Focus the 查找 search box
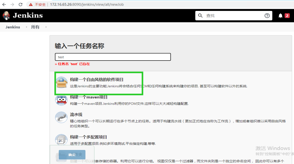Viewport: 294px width, 164px height. click(234, 16)
